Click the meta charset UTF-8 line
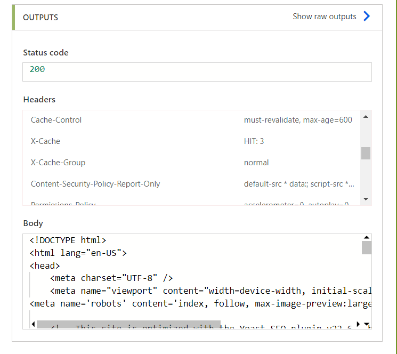The image size is (397, 354). pos(111,278)
